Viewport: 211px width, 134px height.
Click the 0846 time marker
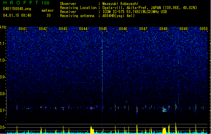[123, 29]
